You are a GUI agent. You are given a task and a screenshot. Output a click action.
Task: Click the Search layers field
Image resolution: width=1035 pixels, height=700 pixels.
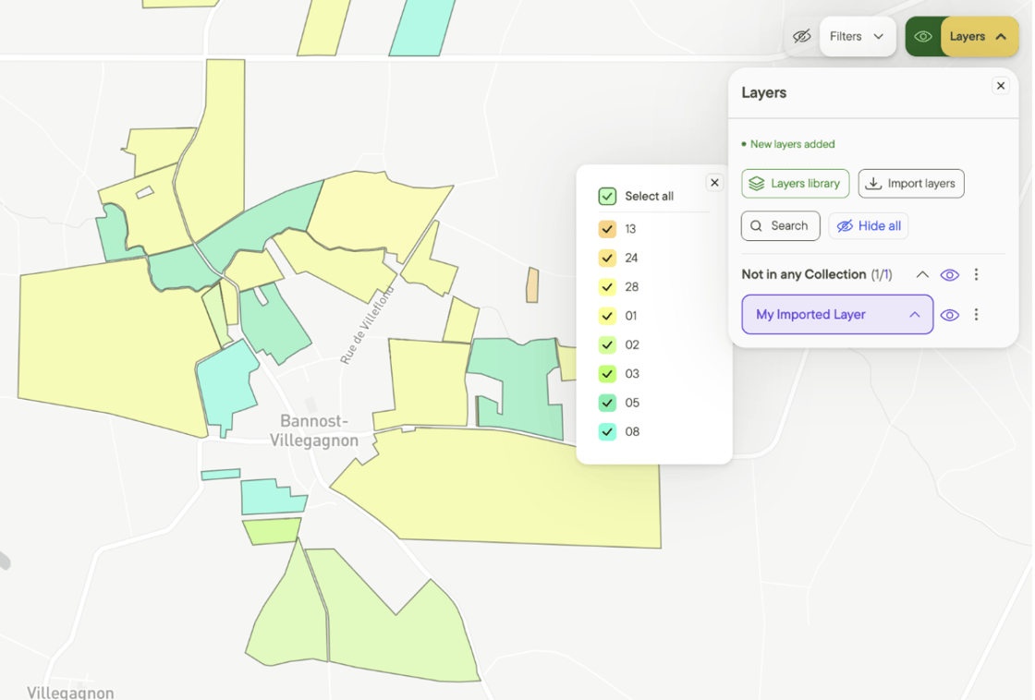pyautogui.click(x=781, y=225)
